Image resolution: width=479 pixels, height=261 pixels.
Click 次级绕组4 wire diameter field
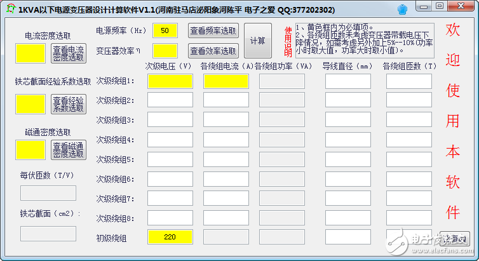click(348, 140)
